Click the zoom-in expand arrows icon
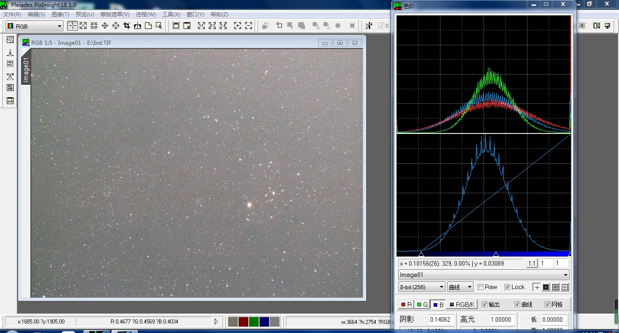Viewport: 619px width, 333px height. point(83,26)
